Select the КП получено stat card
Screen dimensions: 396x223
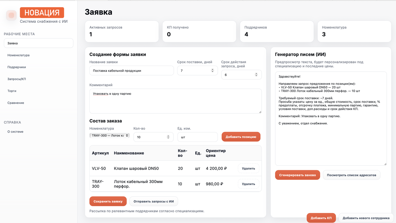pos(199,32)
